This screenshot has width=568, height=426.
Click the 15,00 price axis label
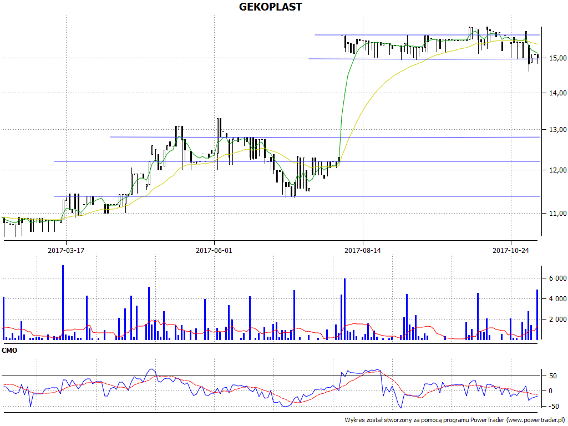tap(557, 58)
